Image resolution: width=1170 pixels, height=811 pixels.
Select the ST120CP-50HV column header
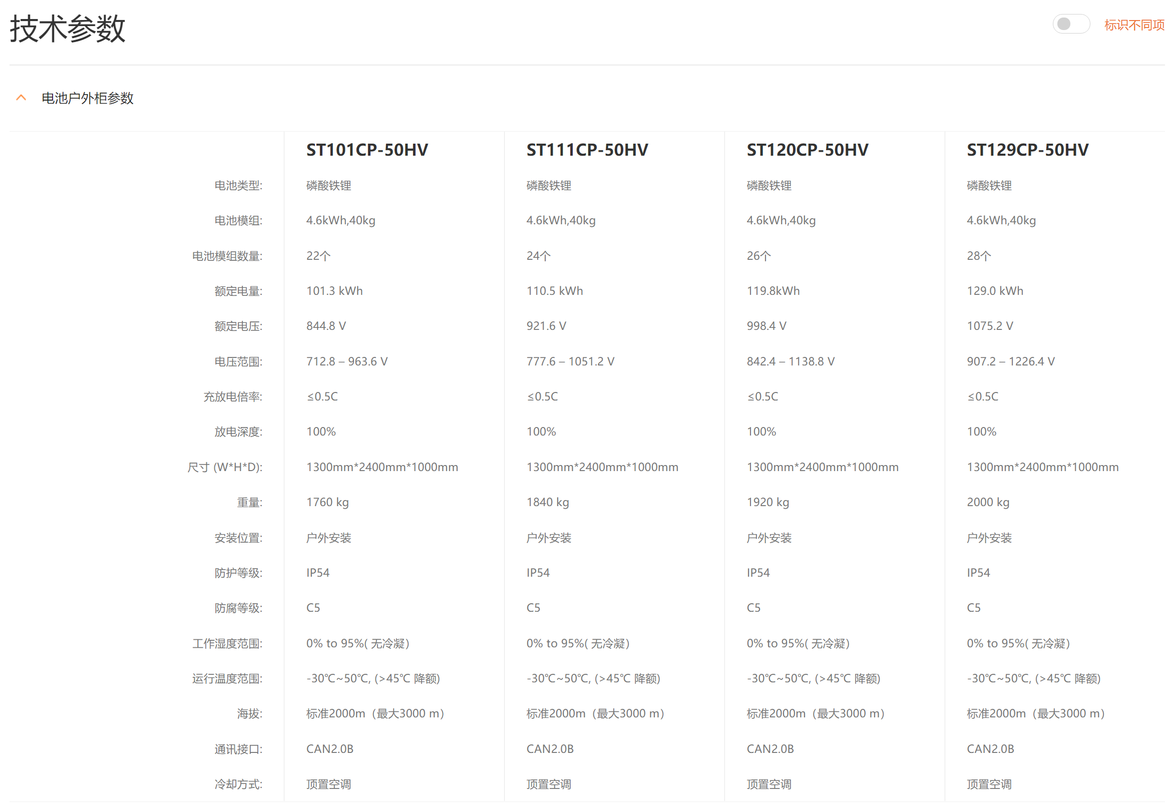(x=807, y=150)
